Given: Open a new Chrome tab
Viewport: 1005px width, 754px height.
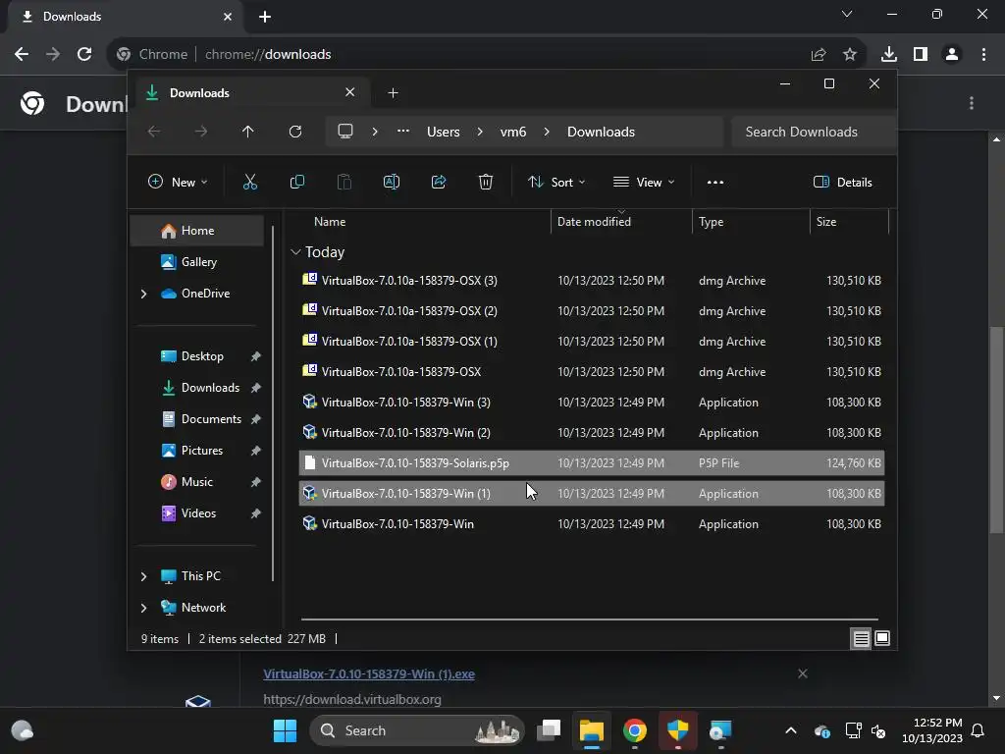Looking at the screenshot, I should point(265,17).
